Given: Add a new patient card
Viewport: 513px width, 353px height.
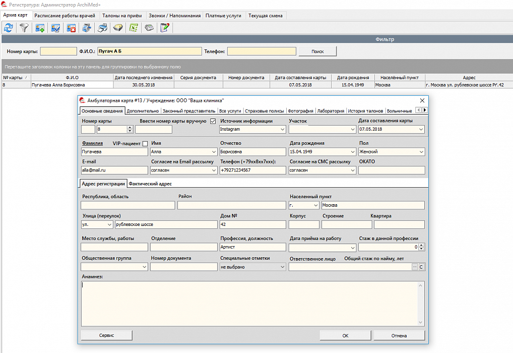Looking at the screenshot, I should point(40,28).
